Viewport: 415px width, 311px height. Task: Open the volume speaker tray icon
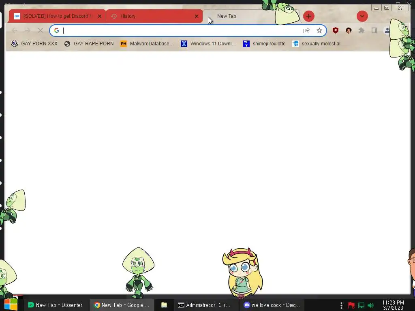[x=371, y=305]
